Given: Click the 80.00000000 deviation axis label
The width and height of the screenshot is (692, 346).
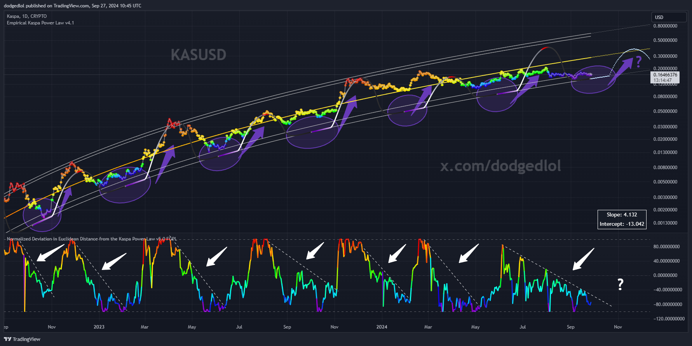Looking at the screenshot, I should [x=666, y=247].
